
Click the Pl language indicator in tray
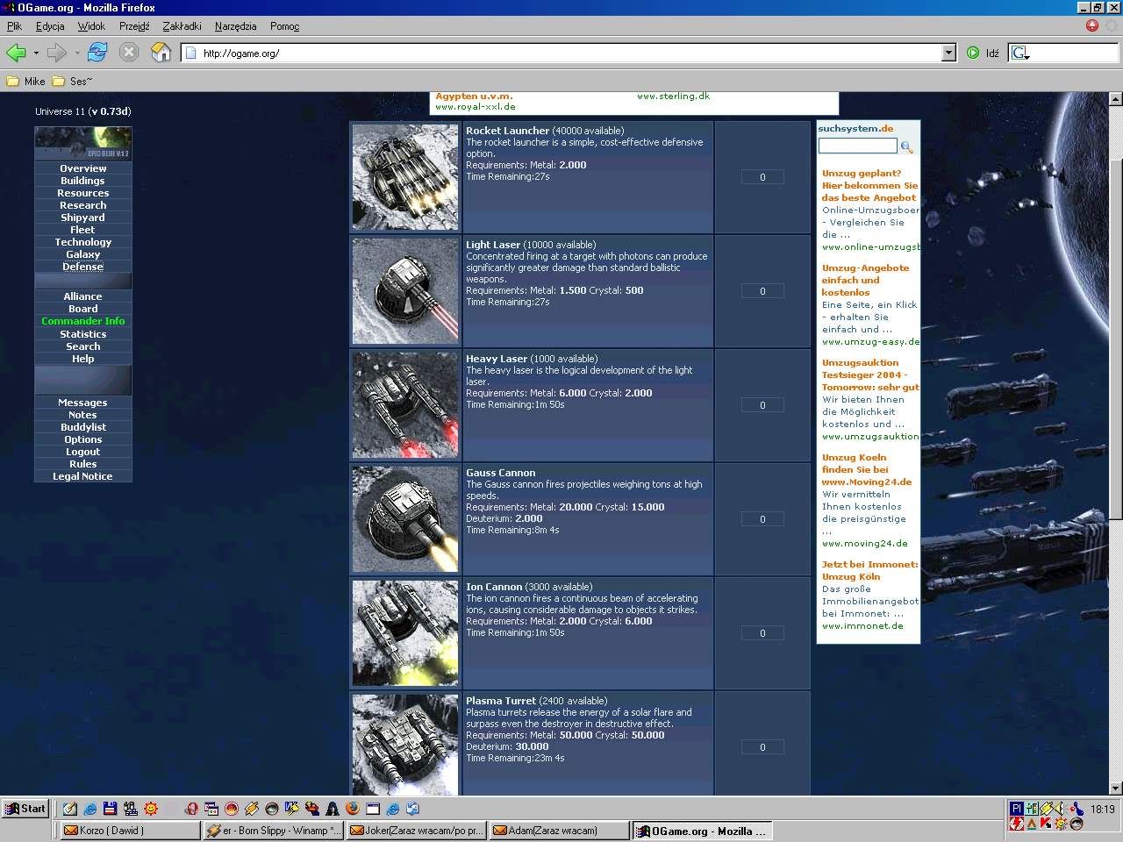[x=1017, y=808]
